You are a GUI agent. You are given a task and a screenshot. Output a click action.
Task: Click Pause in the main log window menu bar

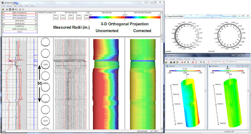tap(32, 6)
